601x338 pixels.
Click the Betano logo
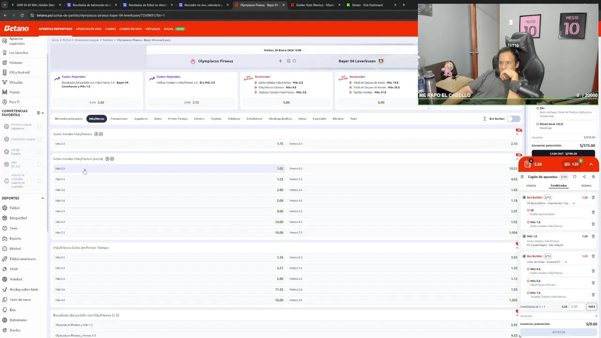[x=16, y=29]
